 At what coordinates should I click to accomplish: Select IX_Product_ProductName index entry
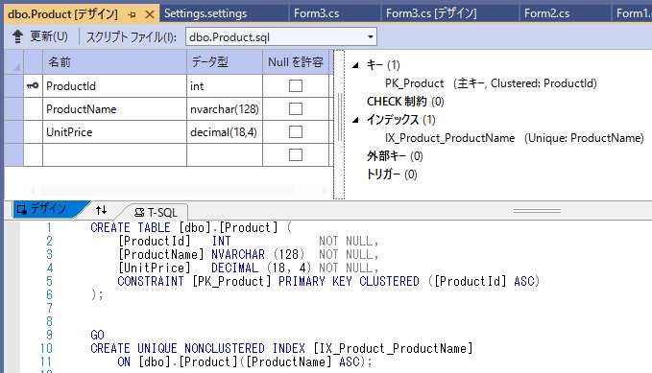click(515, 138)
